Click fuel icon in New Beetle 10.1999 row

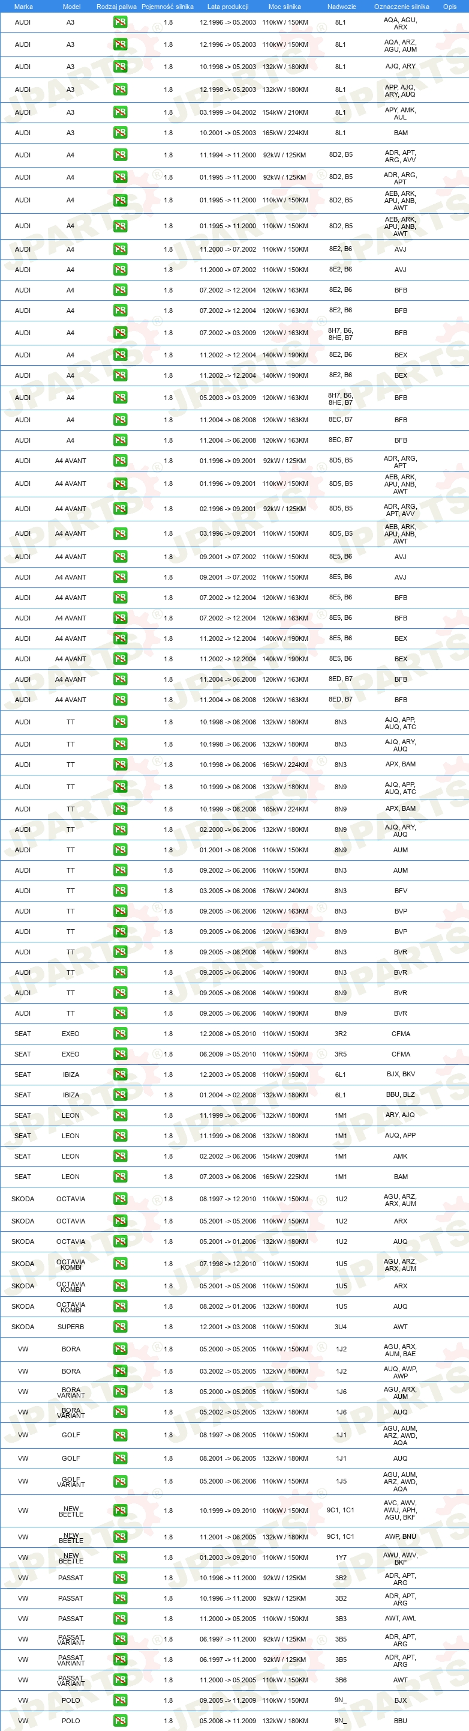click(x=120, y=1510)
